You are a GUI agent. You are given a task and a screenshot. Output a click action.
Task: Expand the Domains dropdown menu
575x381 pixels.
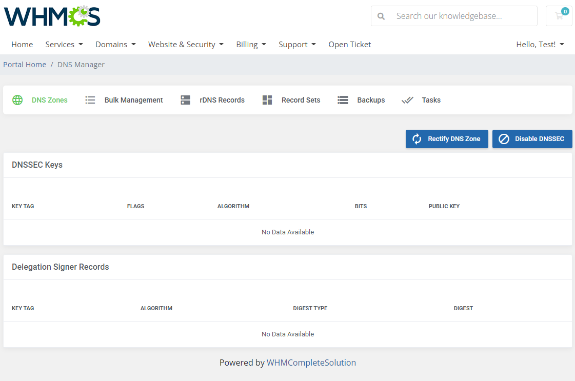pos(115,45)
